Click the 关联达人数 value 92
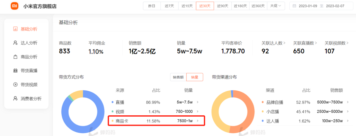 click(x=265, y=51)
